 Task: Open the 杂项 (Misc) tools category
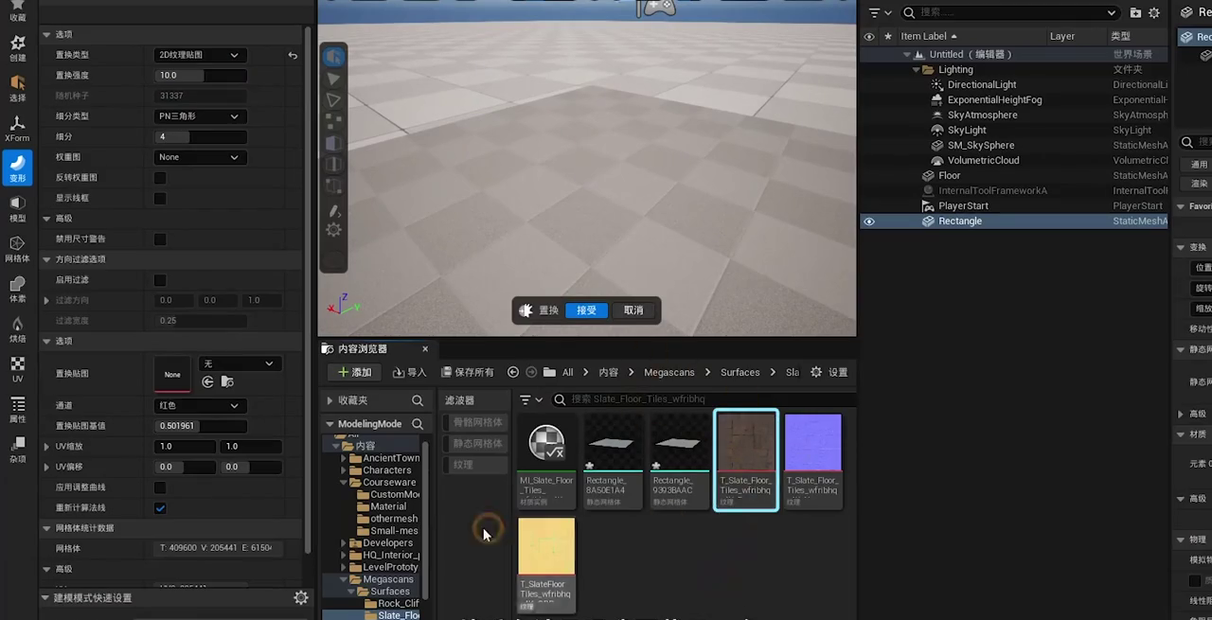pyautogui.click(x=17, y=450)
